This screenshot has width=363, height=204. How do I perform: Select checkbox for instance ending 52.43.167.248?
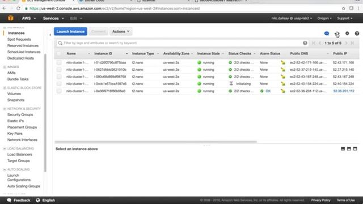point(59,76)
